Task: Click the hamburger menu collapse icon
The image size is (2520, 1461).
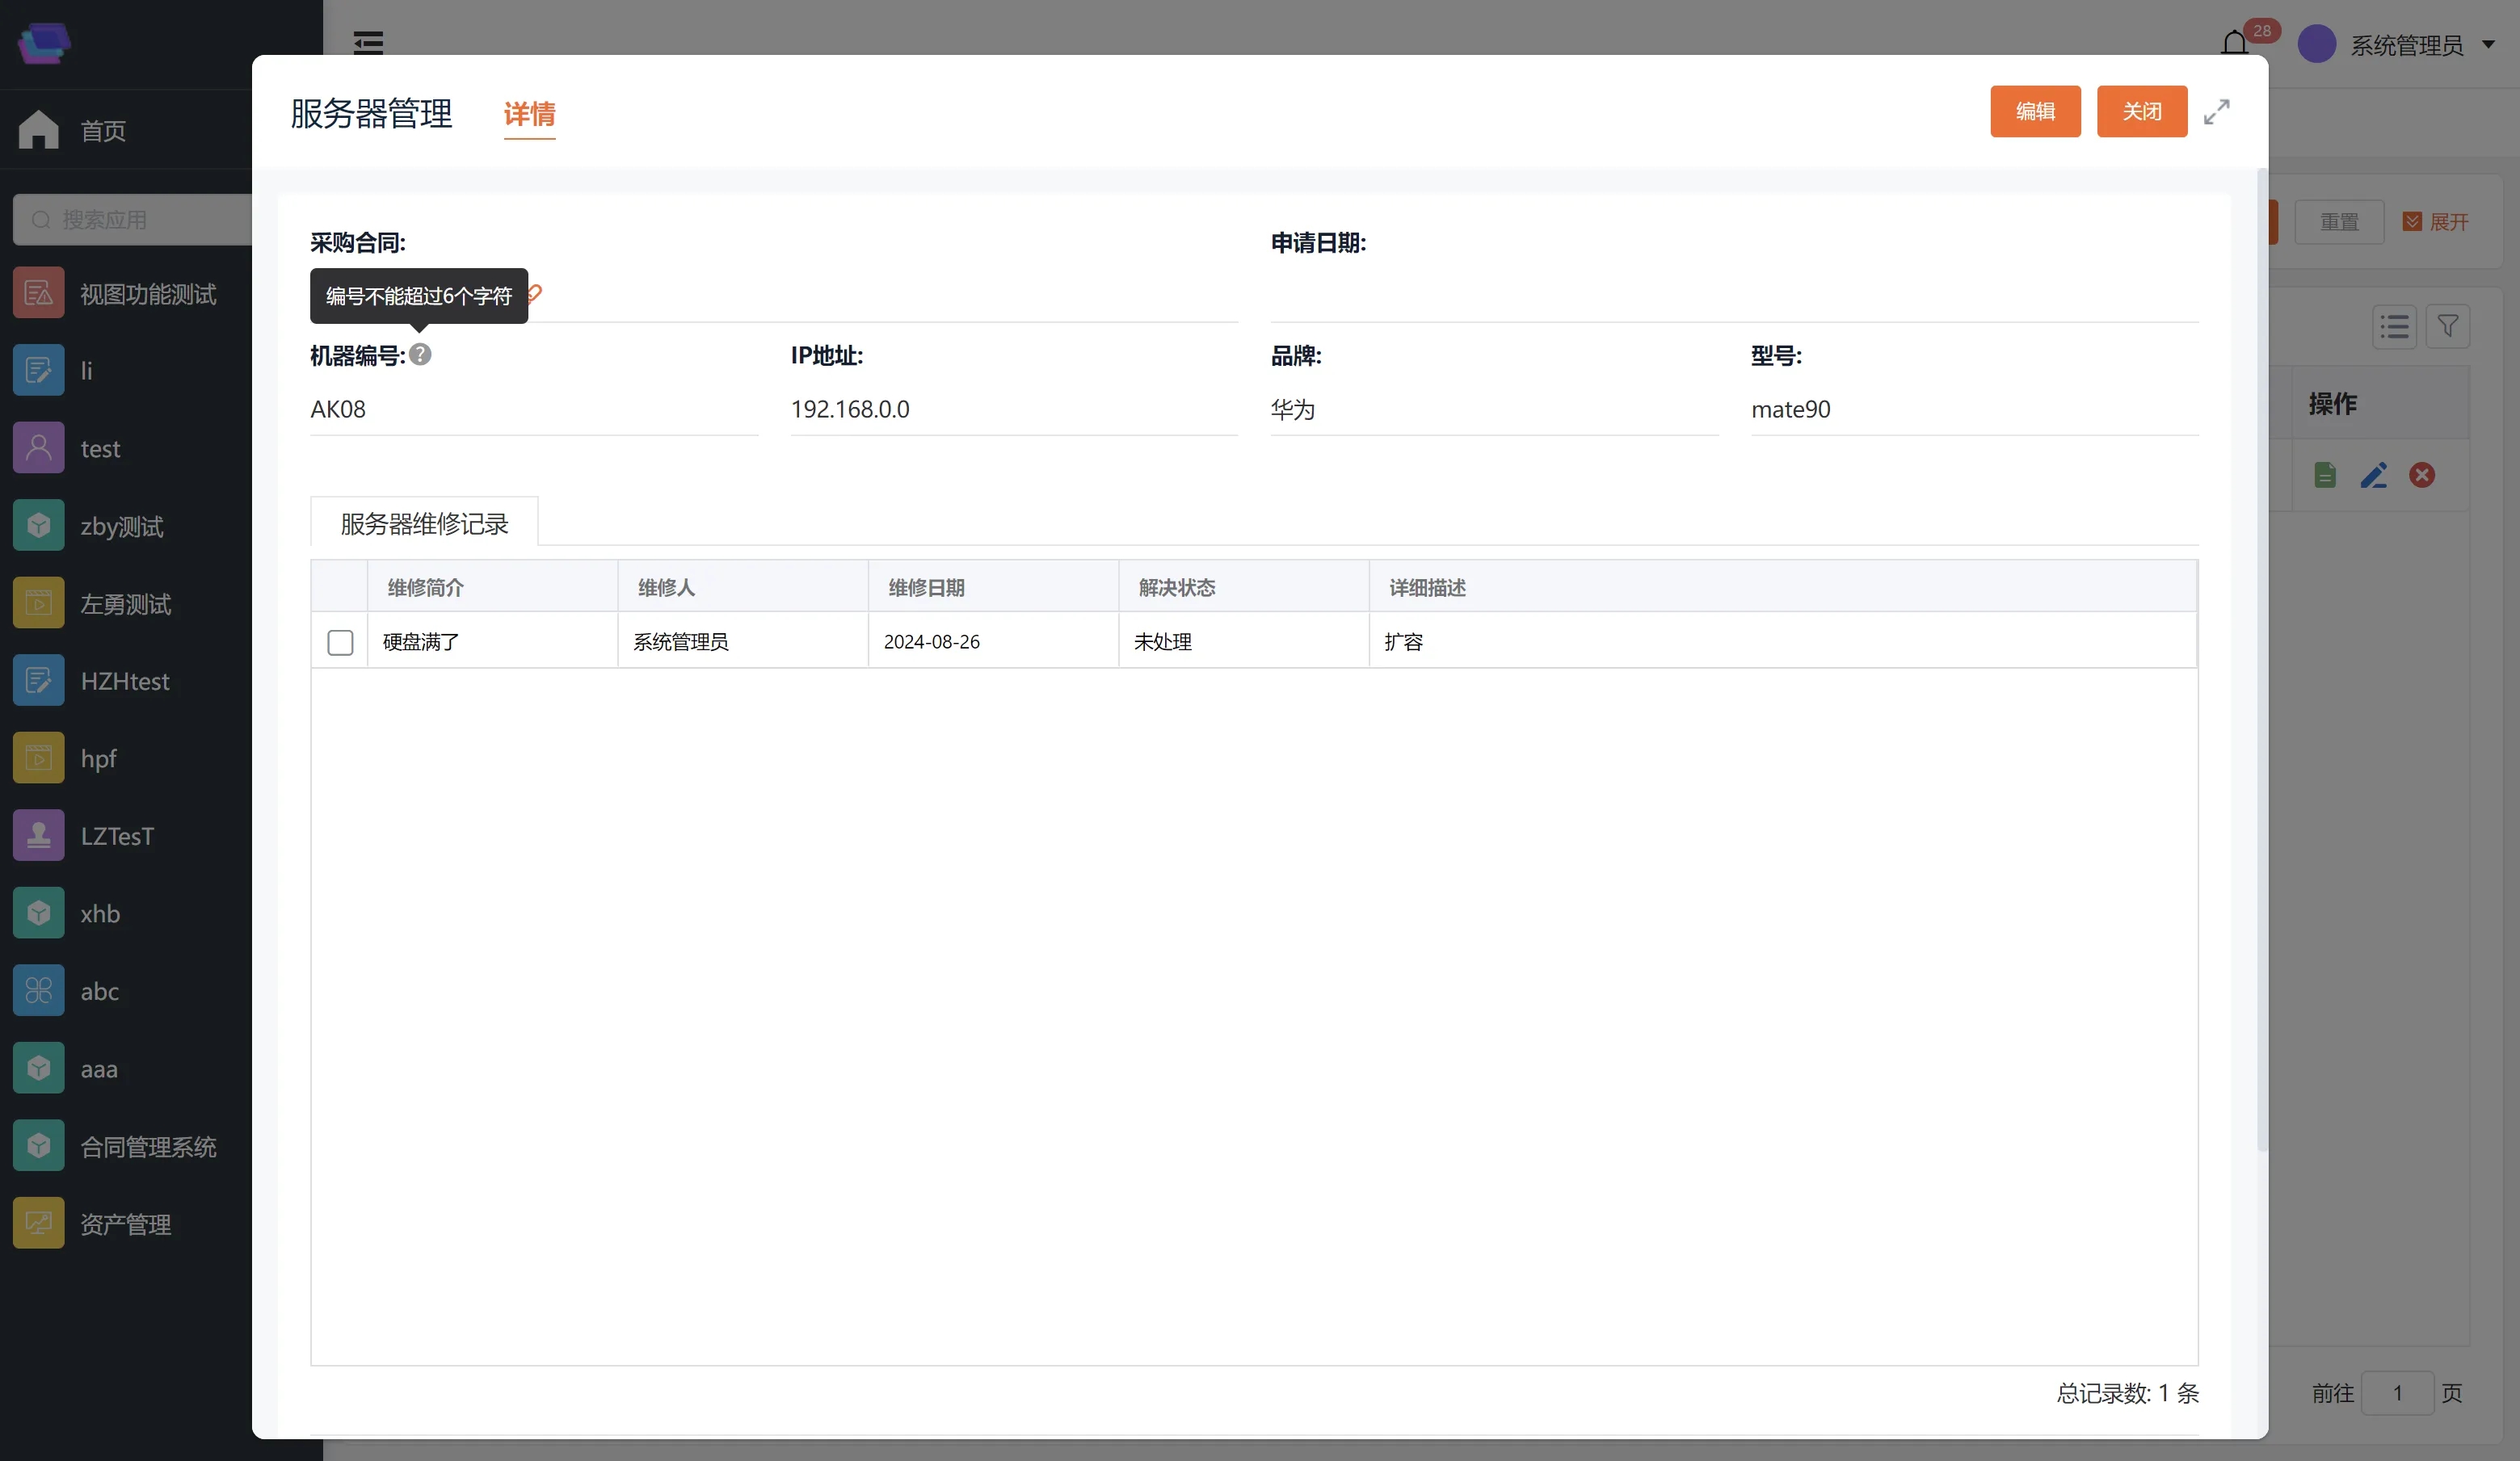Action: (x=368, y=43)
